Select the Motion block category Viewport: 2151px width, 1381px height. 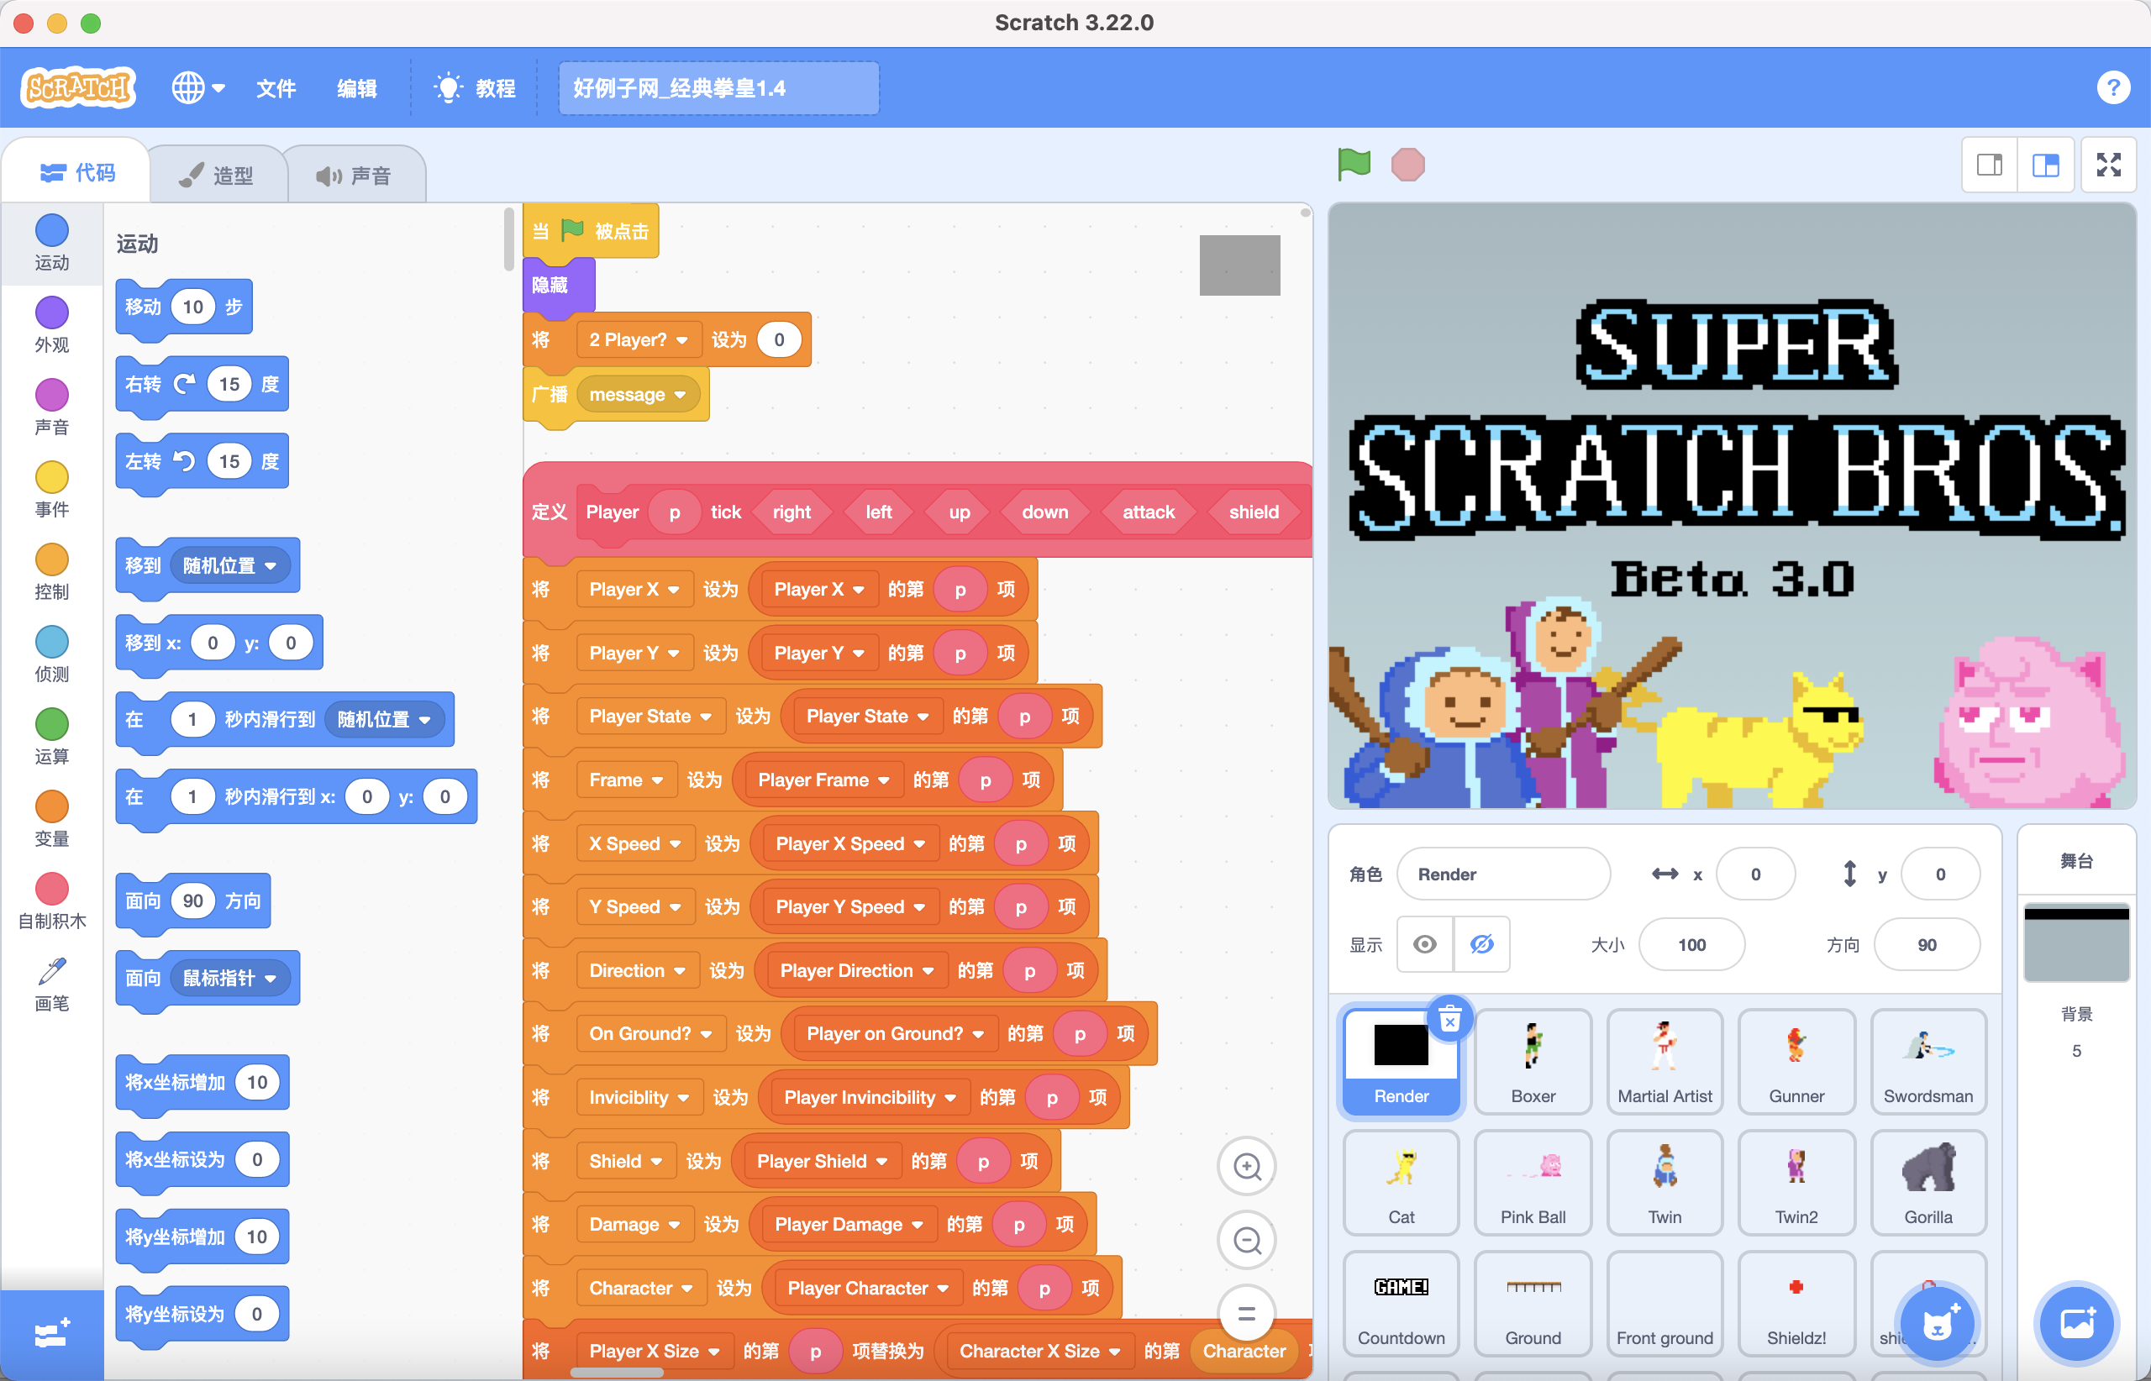click(x=52, y=242)
